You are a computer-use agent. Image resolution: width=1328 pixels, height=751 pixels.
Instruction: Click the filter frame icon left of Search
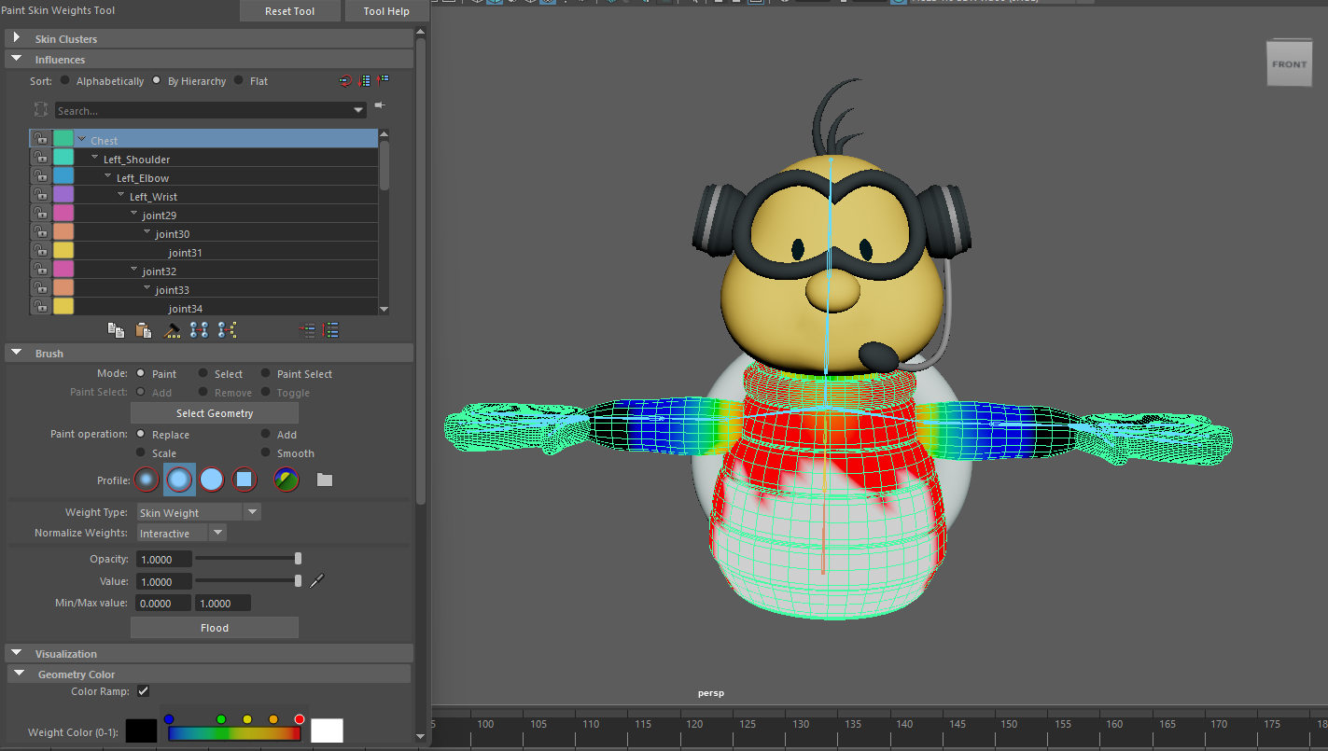pyautogui.click(x=41, y=110)
